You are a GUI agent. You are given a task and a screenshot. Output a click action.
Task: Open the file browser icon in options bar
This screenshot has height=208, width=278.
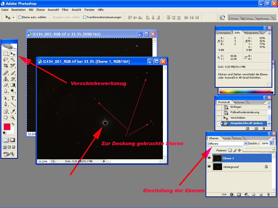point(222,17)
